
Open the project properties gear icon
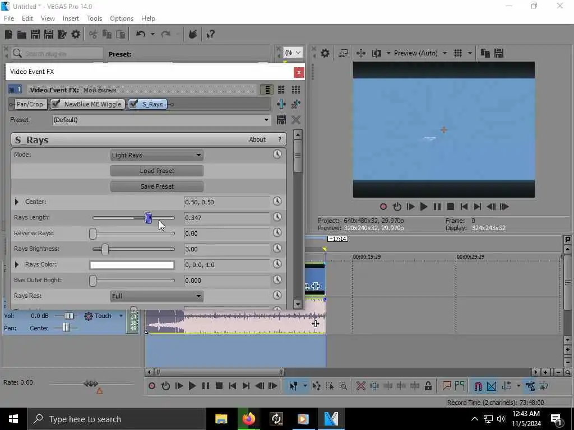76,34
